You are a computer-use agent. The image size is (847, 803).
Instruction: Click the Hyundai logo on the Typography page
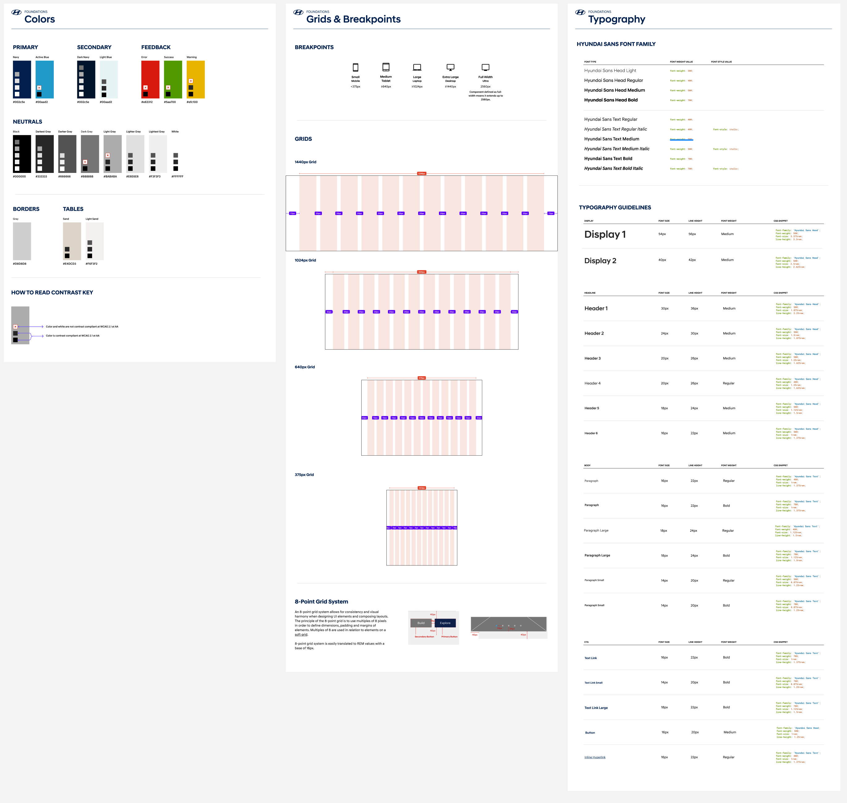581,11
